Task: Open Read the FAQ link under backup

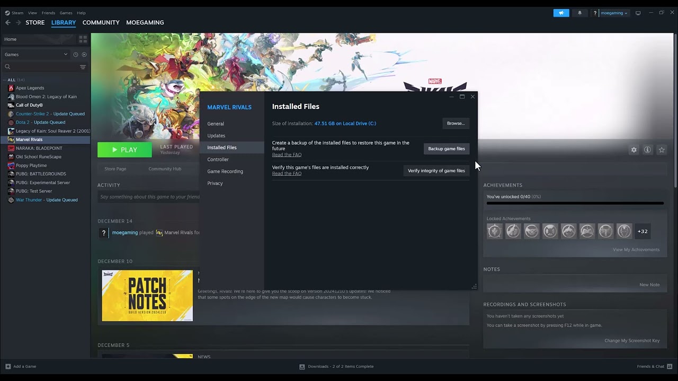Action: click(287, 155)
